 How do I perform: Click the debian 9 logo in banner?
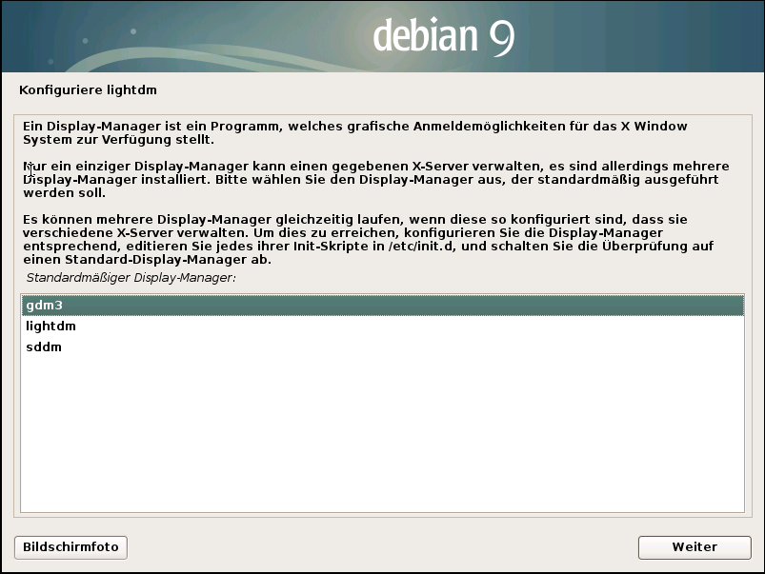(x=443, y=36)
